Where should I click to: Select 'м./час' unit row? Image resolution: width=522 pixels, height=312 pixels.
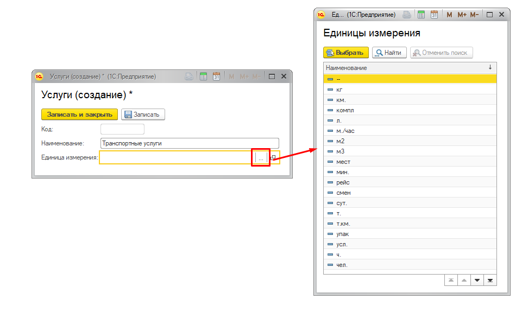coord(410,131)
